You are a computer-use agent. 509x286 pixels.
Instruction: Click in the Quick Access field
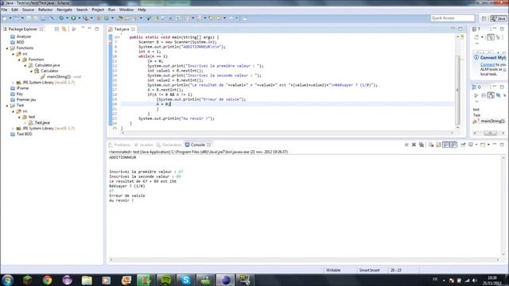[453, 18]
